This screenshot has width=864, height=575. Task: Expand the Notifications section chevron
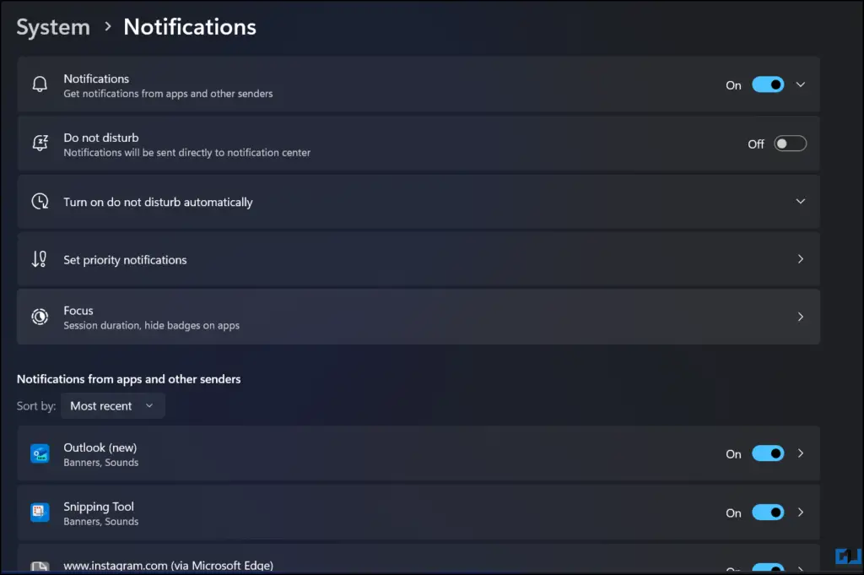tap(800, 84)
